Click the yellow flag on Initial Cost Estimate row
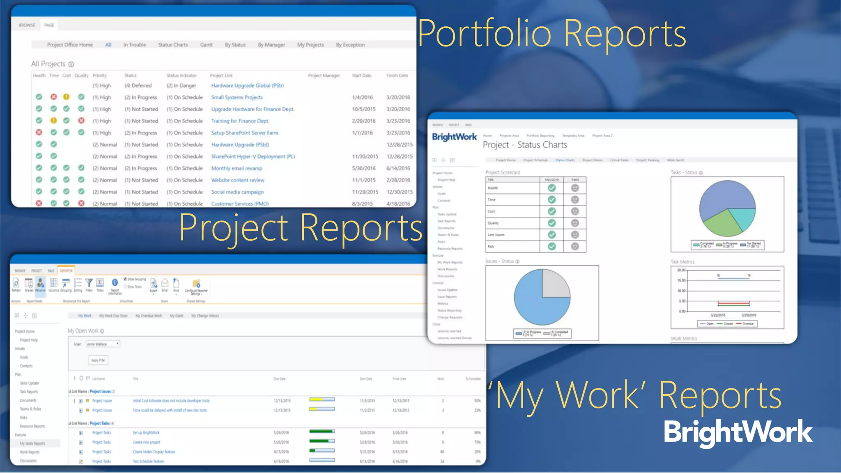The height and width of the screenshot is (473, 841). point(87,401)
